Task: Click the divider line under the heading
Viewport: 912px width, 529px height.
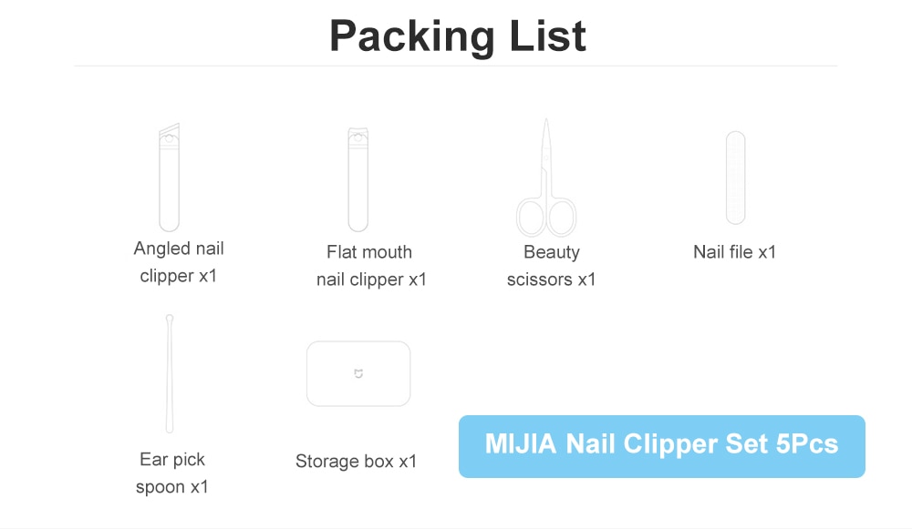Action: click(455, 66)
